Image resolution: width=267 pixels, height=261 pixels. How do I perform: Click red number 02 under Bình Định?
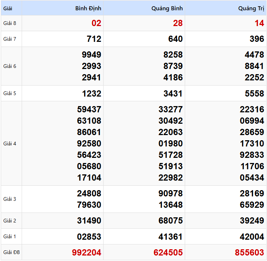point(96,23)
